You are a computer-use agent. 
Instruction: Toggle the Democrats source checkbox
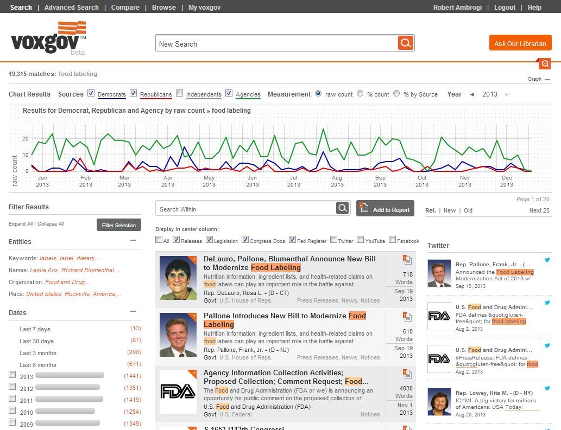click(91, 93)
